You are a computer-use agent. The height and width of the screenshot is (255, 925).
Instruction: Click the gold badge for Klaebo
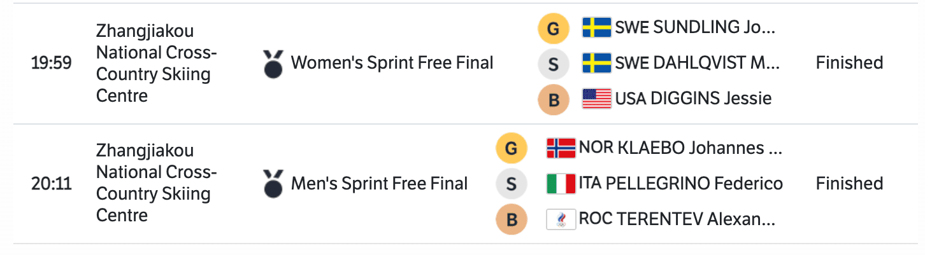512,149
